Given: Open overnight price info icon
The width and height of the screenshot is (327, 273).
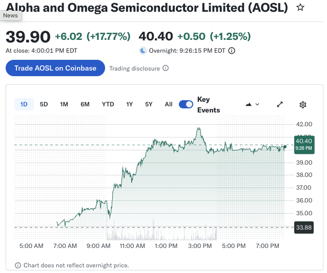Looking at the screenshot, I should 232,51.
